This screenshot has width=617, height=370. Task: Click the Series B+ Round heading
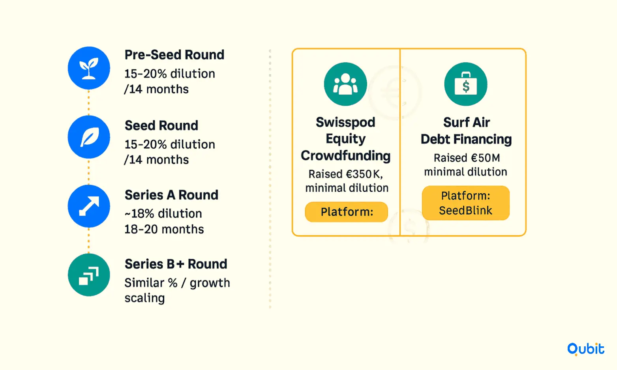pos(176,264)
